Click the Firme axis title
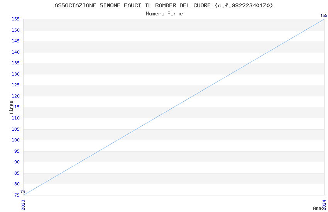The image size is (328, 212). point(11,108)
